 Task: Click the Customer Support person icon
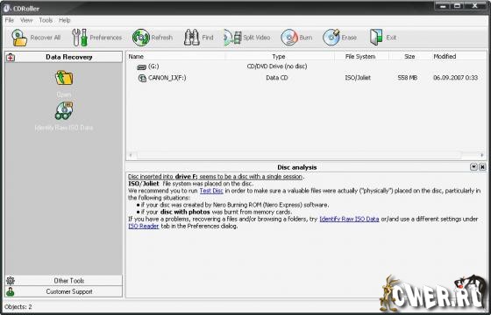[x=11, y=291]
